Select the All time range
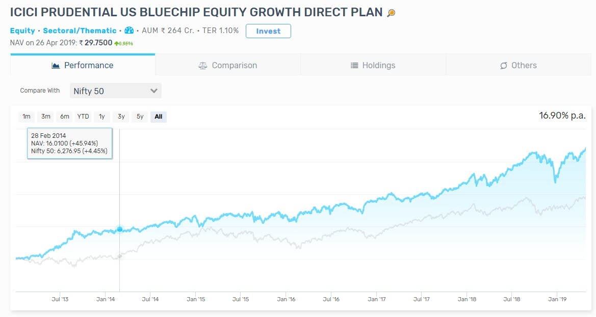Image resolution: width=596 pixels, height=317 pixels. [159, 117]
